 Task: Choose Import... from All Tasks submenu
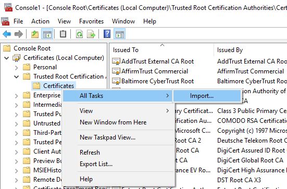pyautogui.click(x=207, y=96)
